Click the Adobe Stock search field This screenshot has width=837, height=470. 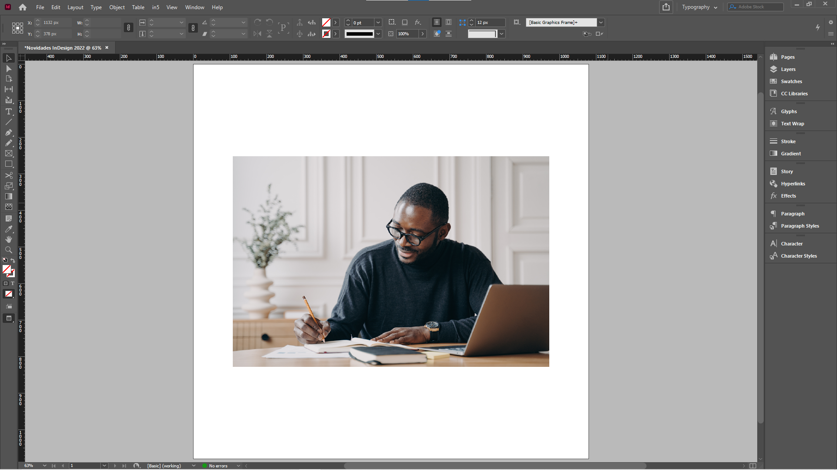[x=755, y=7]
